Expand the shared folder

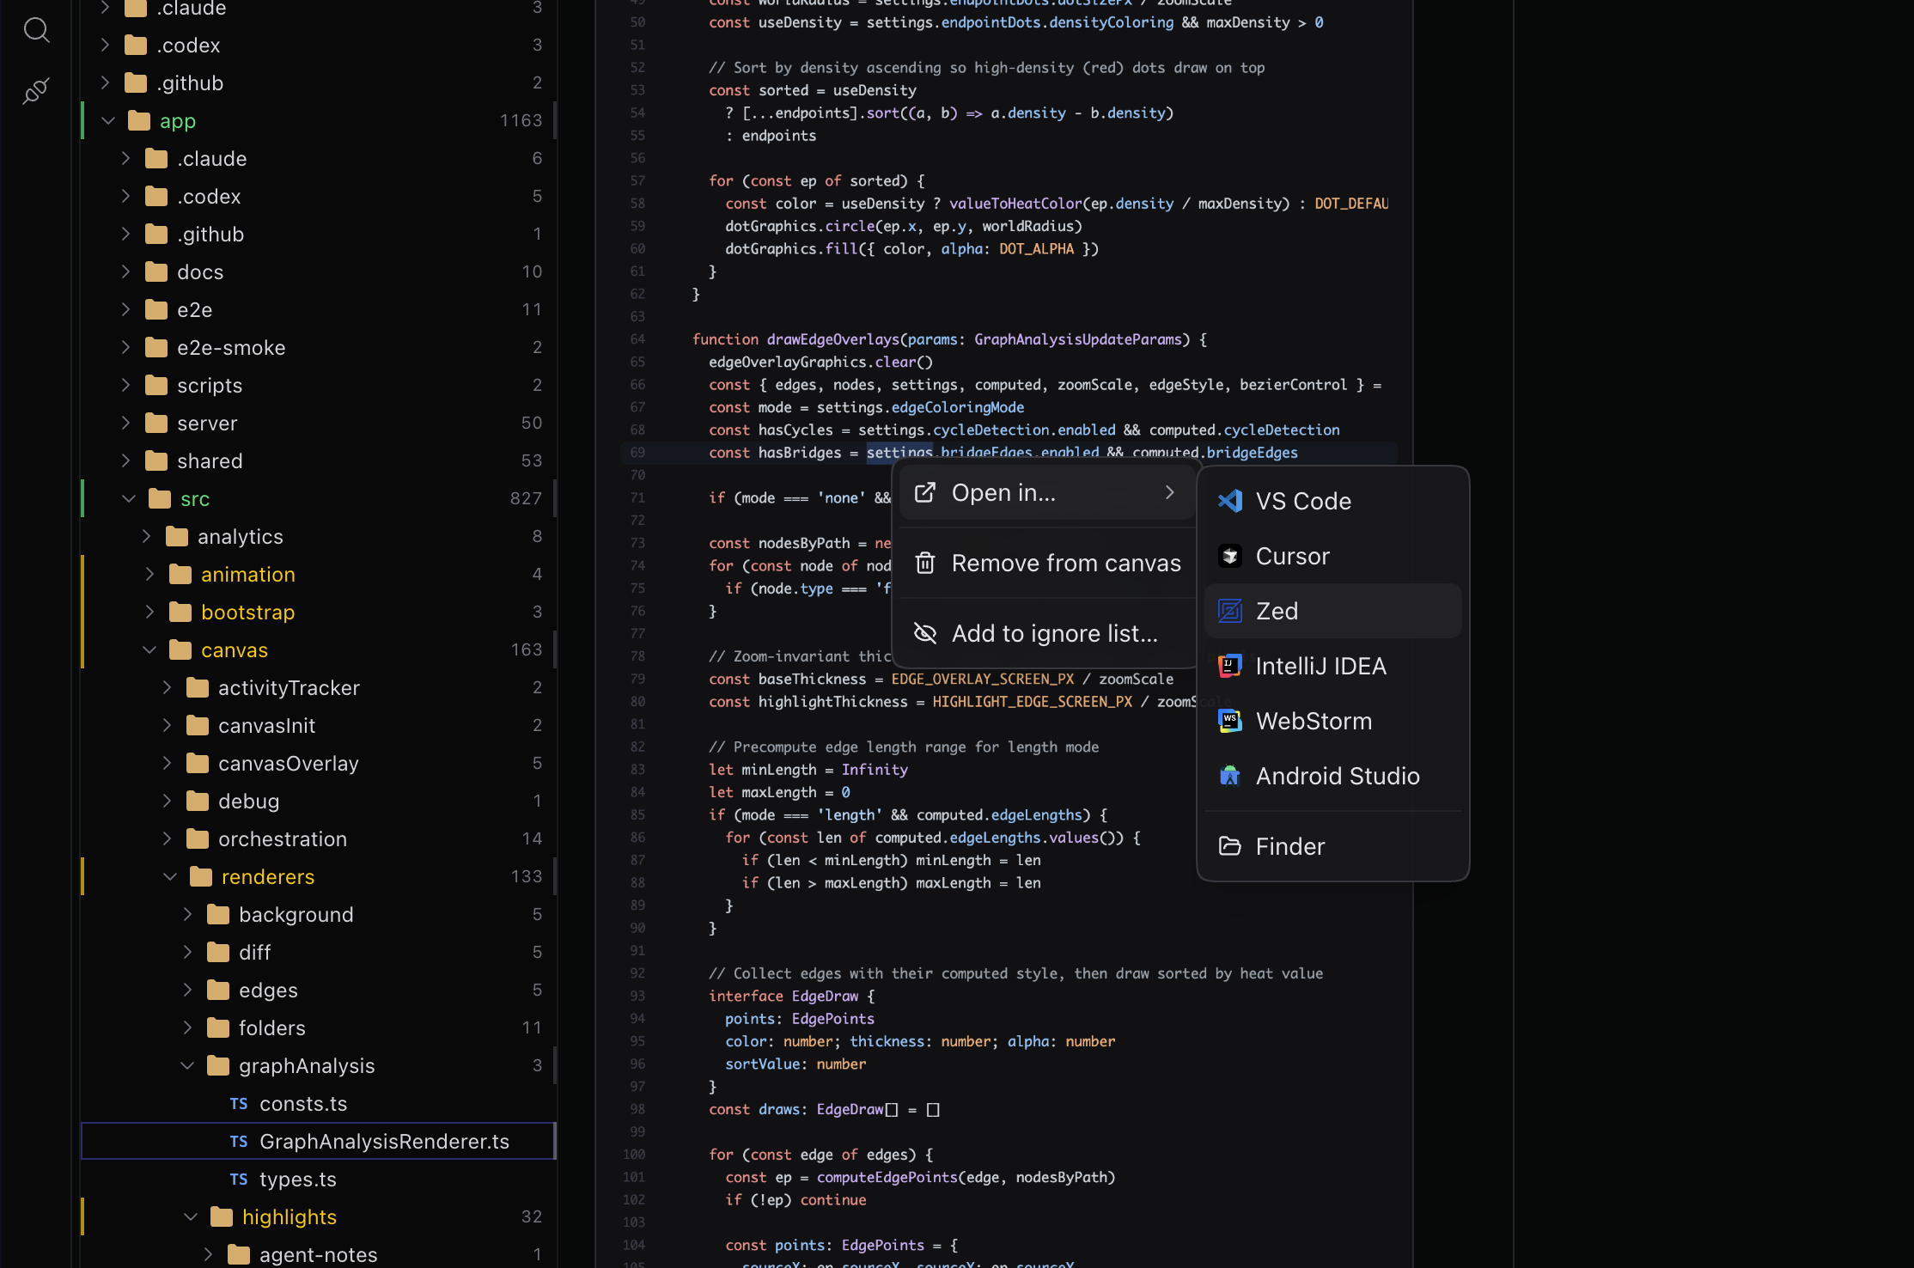point(125,461)
